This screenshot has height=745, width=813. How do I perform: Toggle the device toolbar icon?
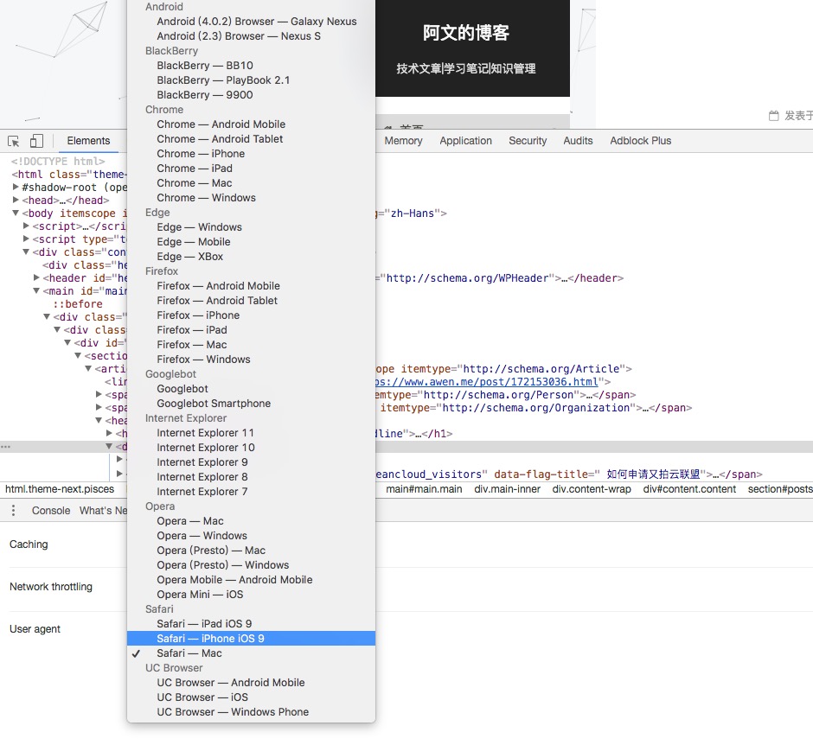(x=36, y=141)
